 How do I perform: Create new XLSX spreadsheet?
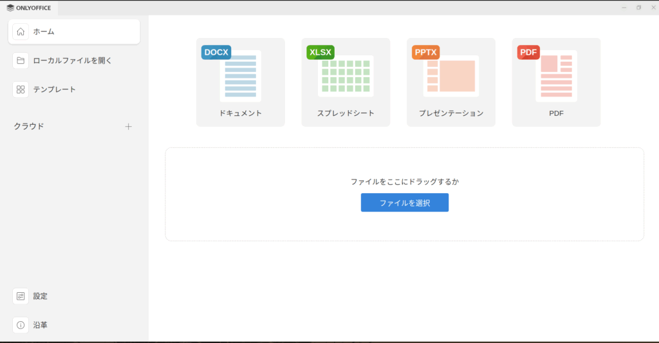[346, 82]
